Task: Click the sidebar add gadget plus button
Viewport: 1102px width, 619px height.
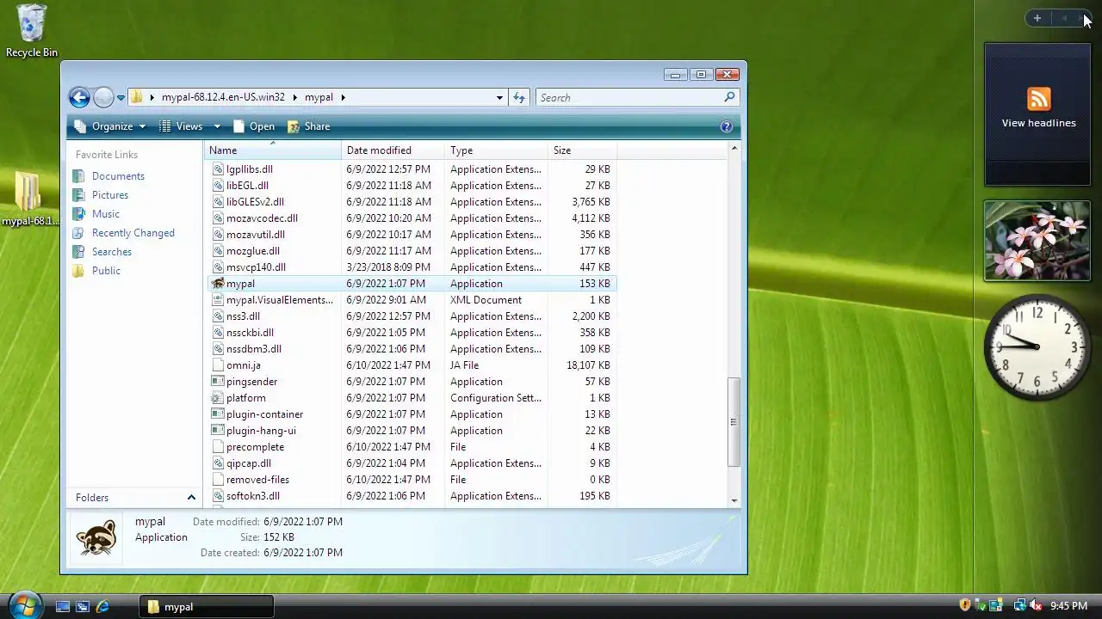Action: click(1037, 18)
